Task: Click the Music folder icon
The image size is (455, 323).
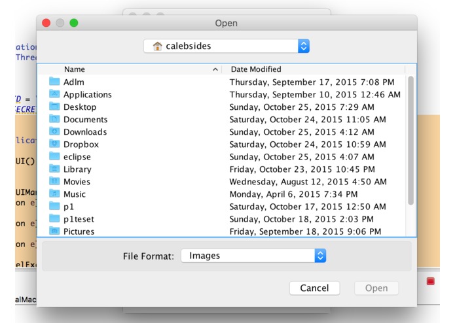Action: click(54, 194)
